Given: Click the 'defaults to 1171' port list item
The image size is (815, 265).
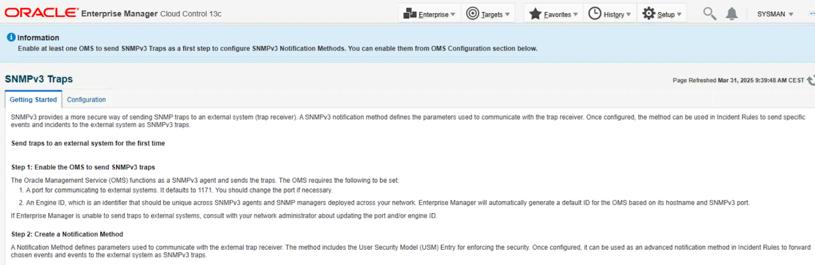Looking at the screenshot, I should coord(179,190).
